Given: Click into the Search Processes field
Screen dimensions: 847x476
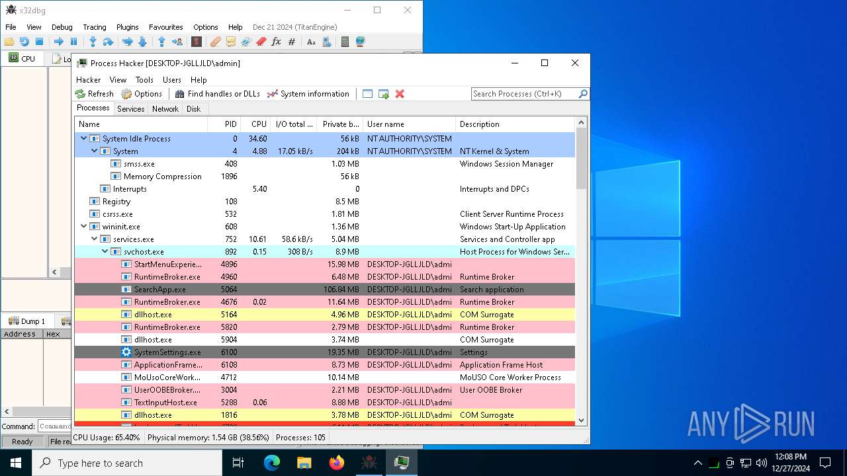Looking at the screenshot, I should [525, 94].
